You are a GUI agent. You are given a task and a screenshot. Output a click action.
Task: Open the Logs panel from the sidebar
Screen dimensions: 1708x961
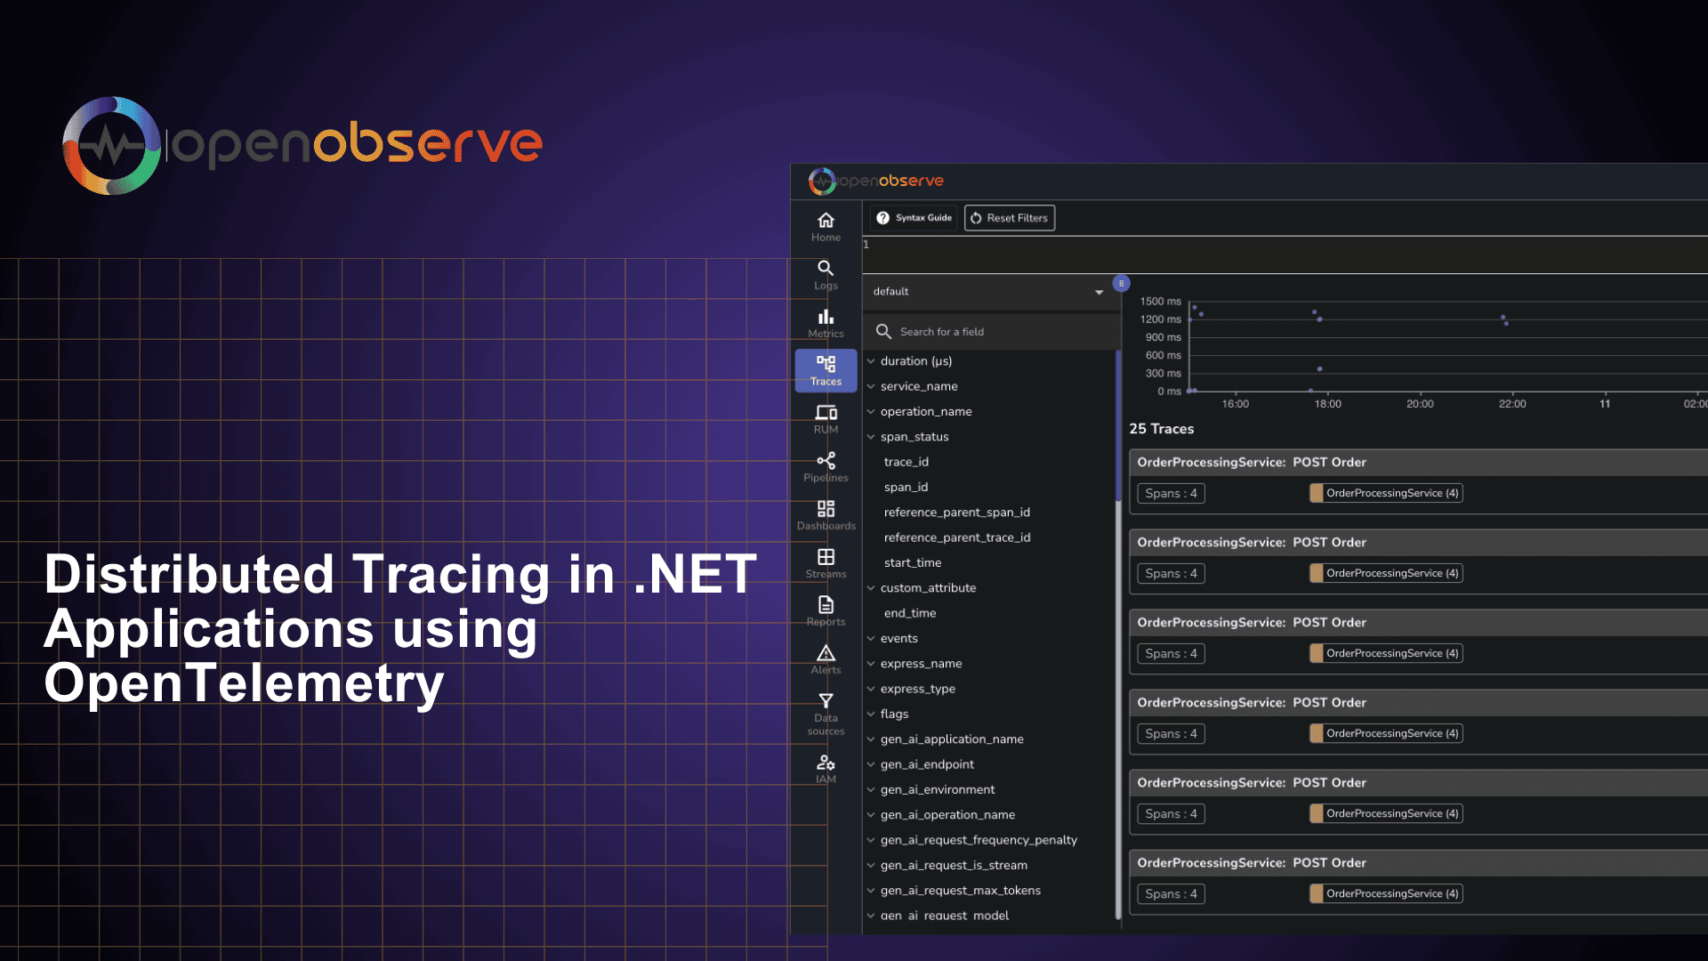coord(825,274)
